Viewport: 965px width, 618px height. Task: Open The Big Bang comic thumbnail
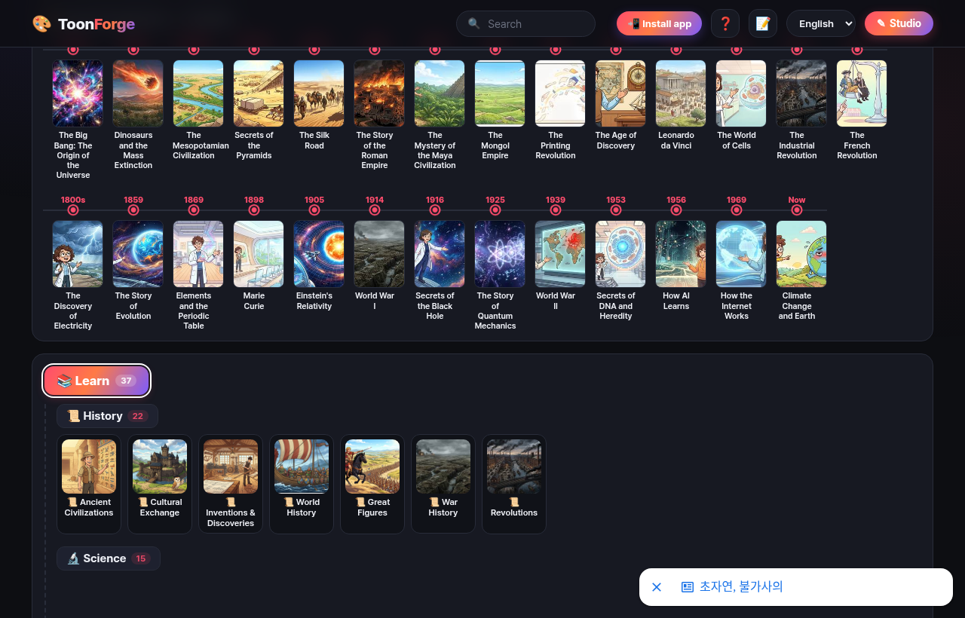(78, 93)
